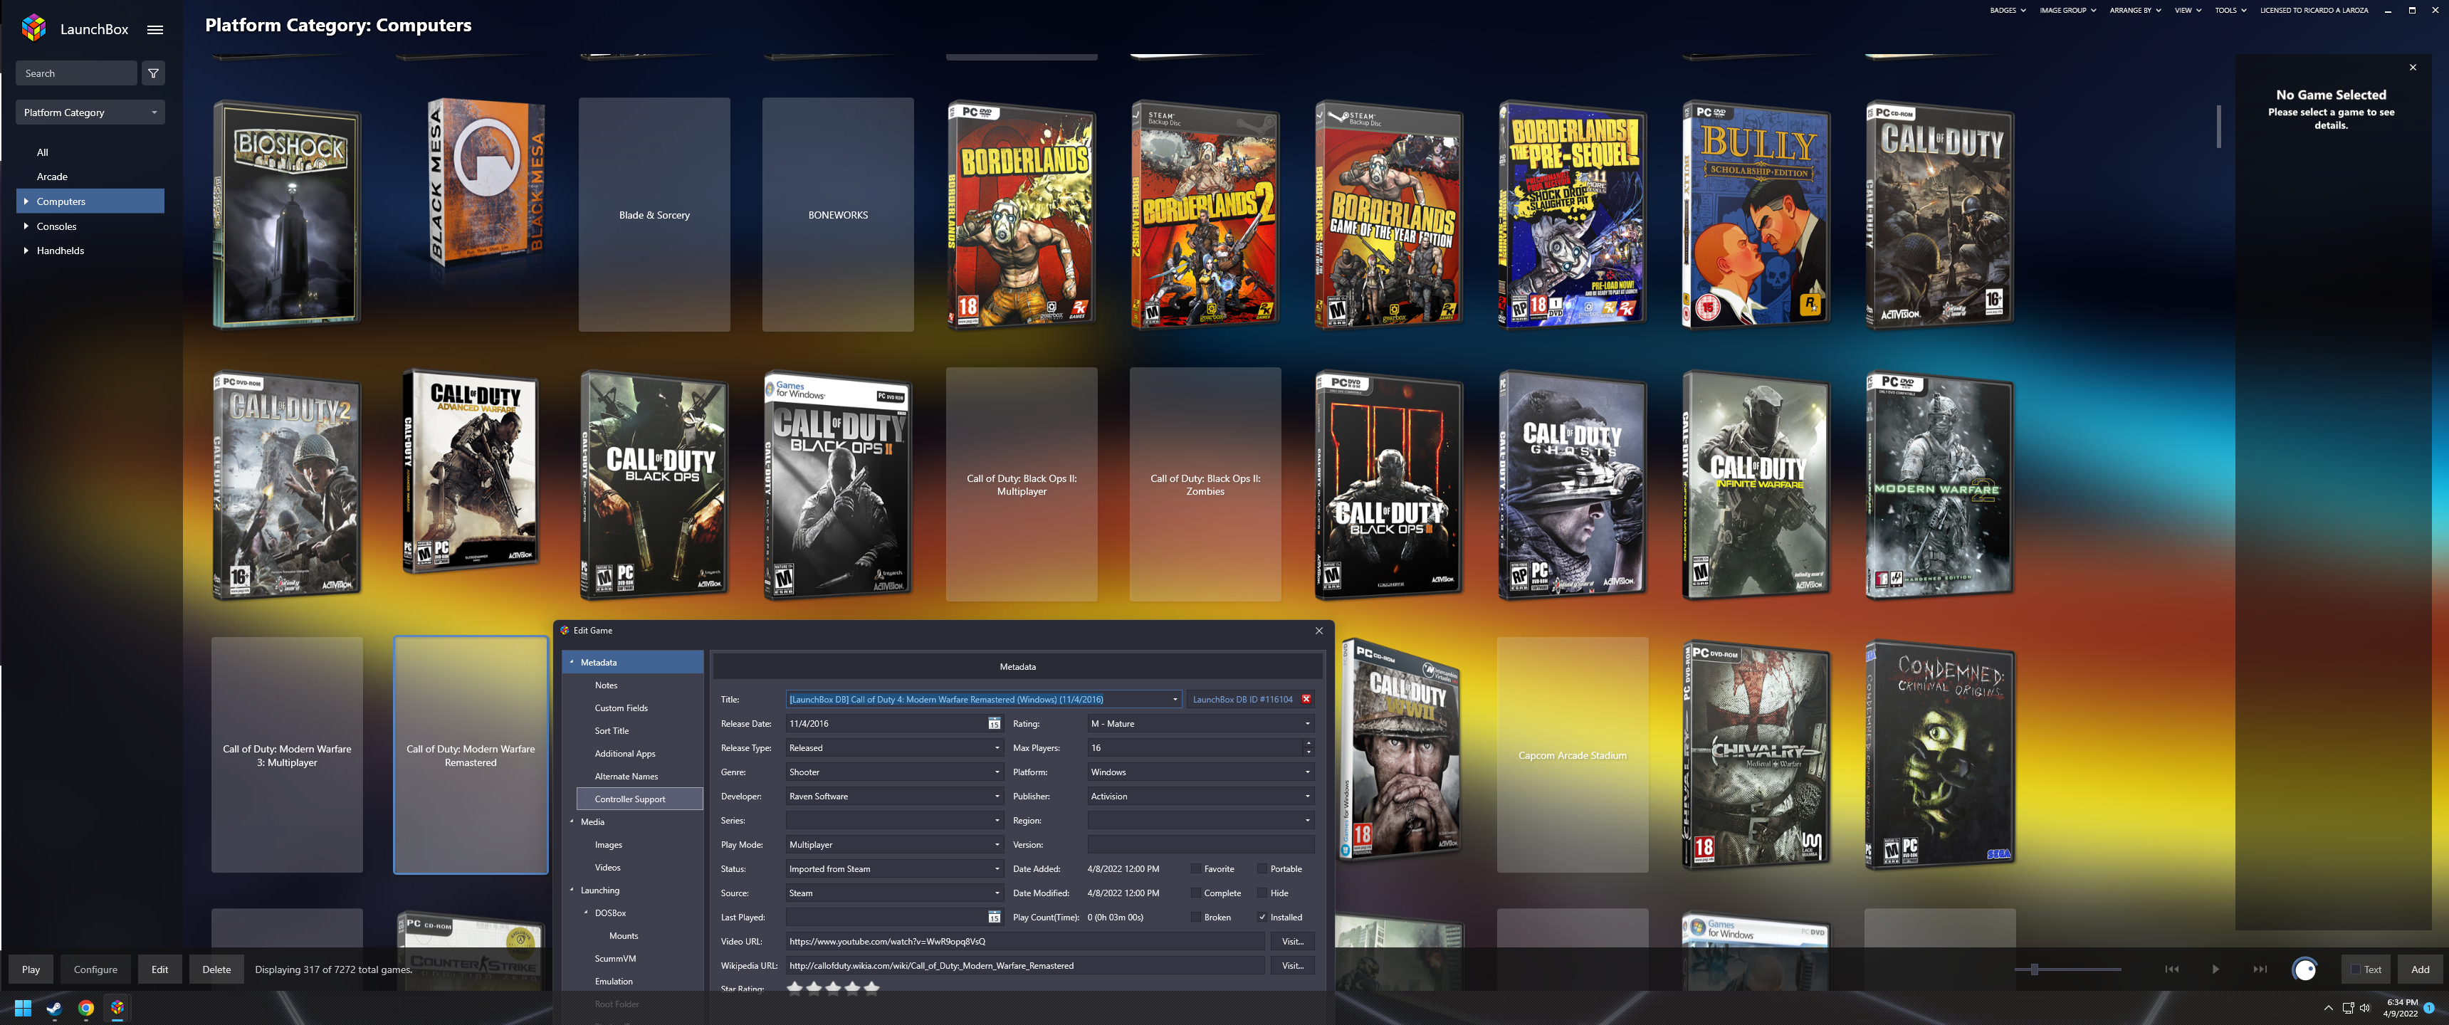The image size is (2449, 1025).
Task: Open the Publisher dropdown showing Activision
Action: 1201,797
